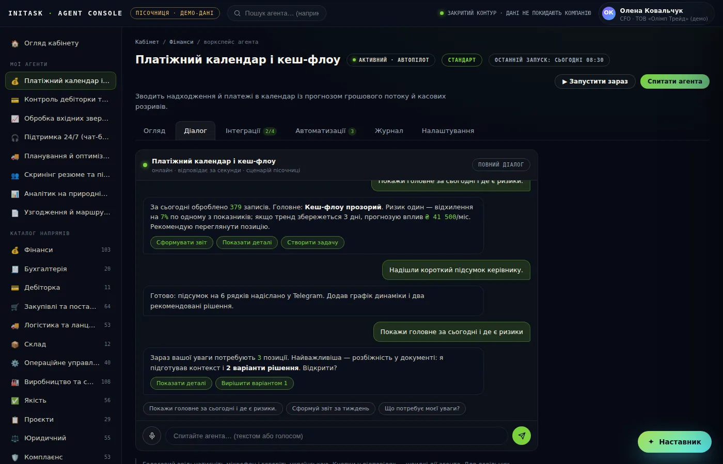Open the Наставник mentor button

point(674,442)
